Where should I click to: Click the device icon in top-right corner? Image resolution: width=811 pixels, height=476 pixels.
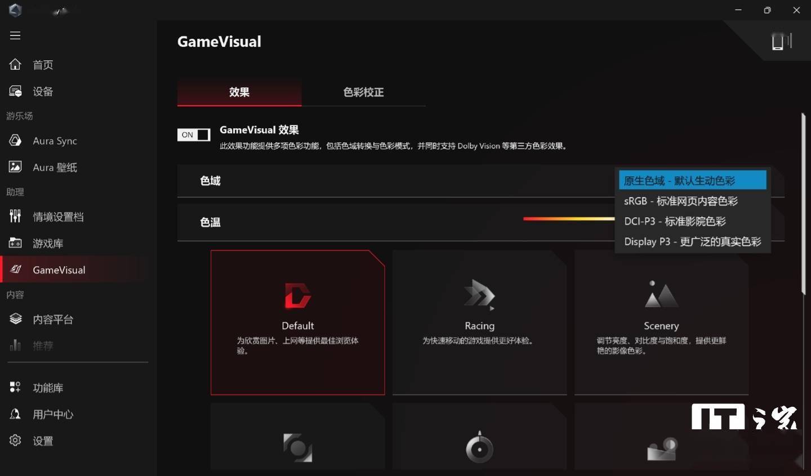[x=781, y=41]
